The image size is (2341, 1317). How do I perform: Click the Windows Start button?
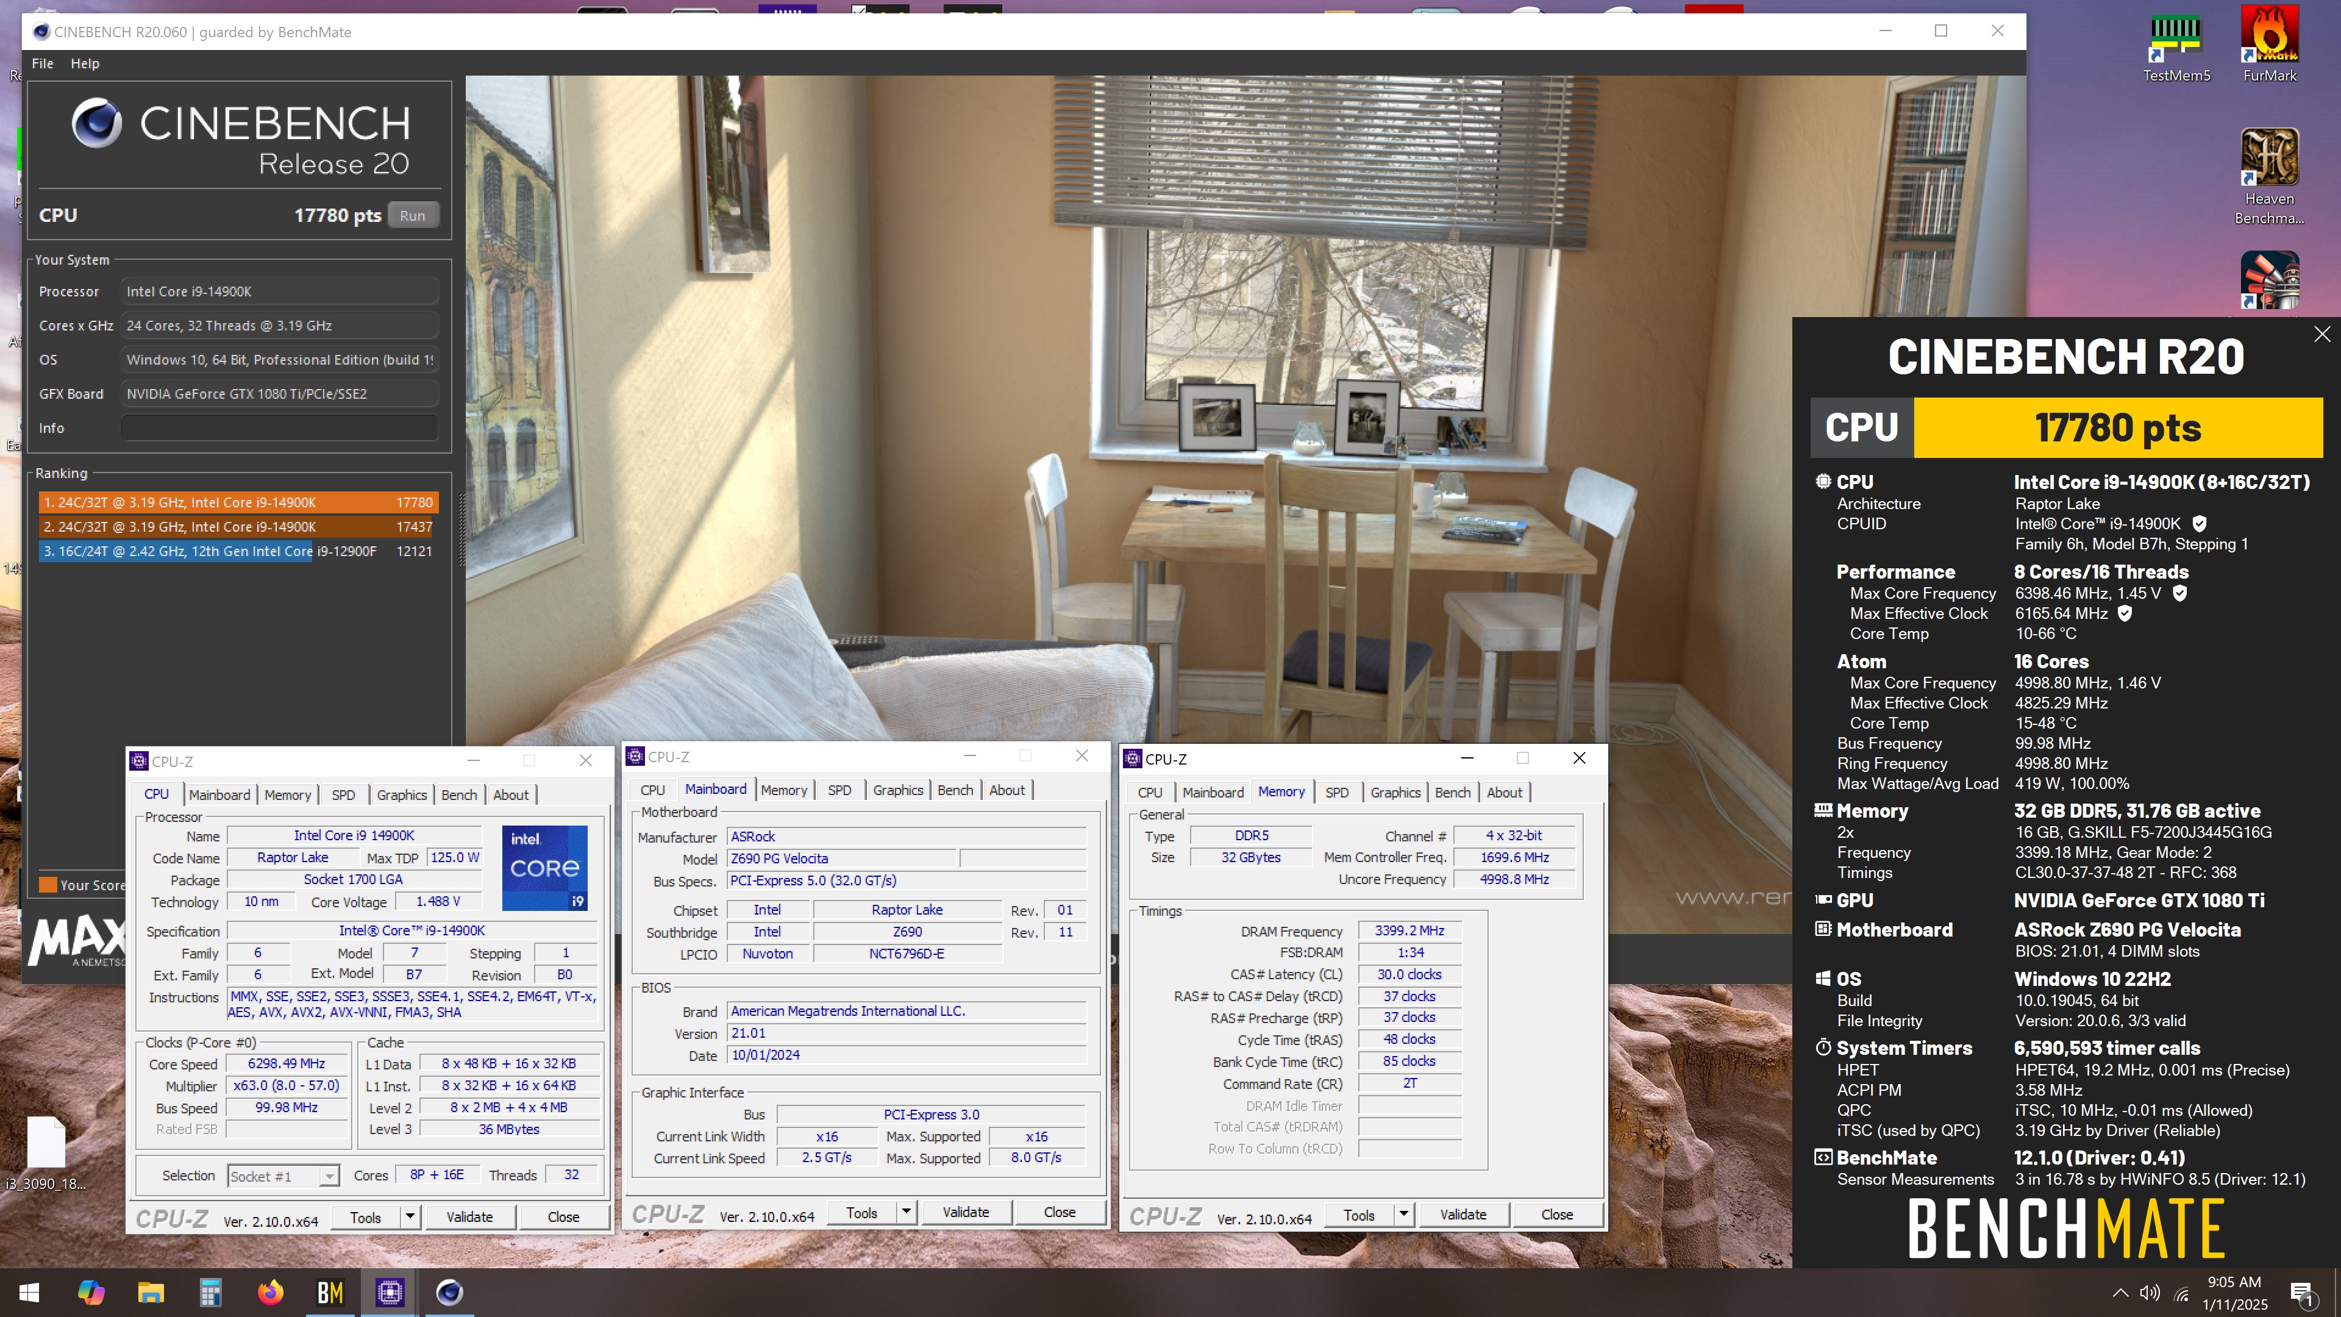tap(29, 1291)
